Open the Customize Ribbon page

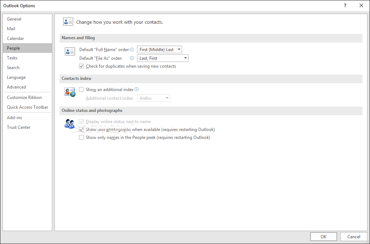(x=27, y=98)
